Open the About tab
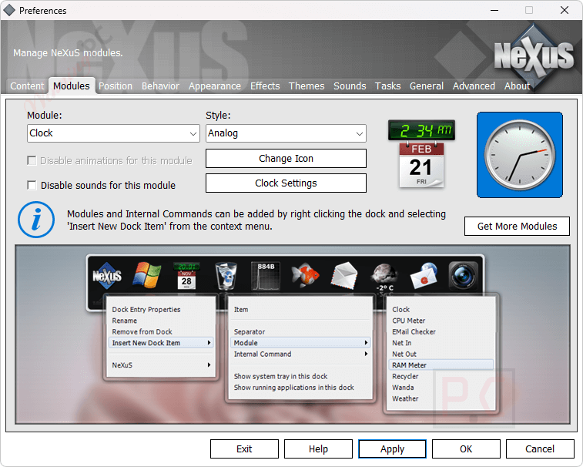This screenshot has width=583, height=467. pos(518,86)
